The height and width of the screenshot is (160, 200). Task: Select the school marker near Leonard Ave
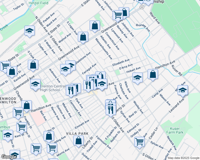pyautogui.click(x=183, y=90)
